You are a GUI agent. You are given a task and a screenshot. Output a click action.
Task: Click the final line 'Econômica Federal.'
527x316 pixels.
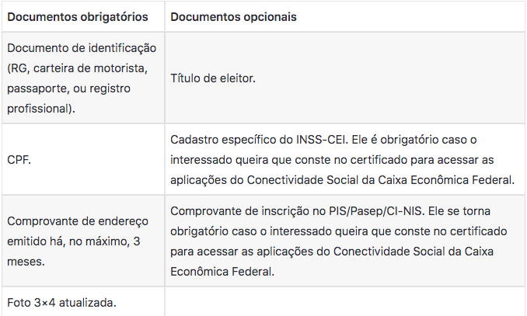click(222, 271)
